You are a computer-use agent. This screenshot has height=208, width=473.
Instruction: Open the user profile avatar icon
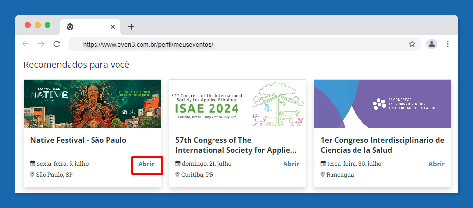coord(432,44)
